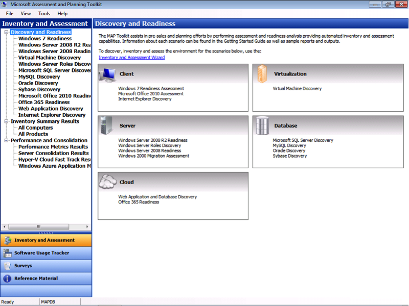Click Web Application and Database Discovery text
Viewport: 409px width, 306px height.
coord(157,197)
